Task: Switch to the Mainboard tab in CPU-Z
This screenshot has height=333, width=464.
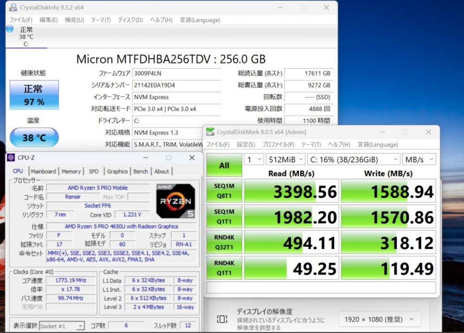Action: pos(44,172)
